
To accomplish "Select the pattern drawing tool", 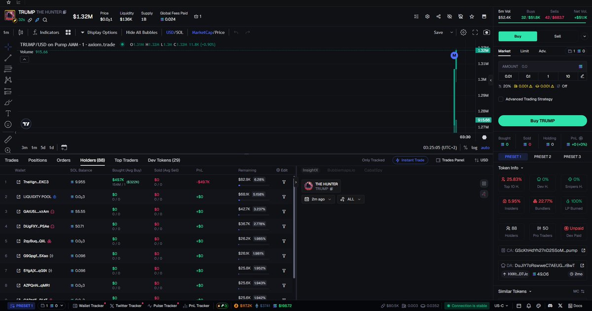I will (x=8, y=80).
